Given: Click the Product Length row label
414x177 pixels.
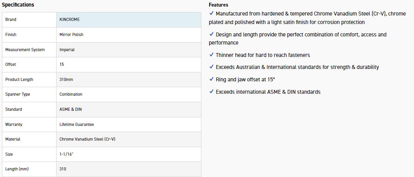Looking at the screenshot, I should click(19, 79).
